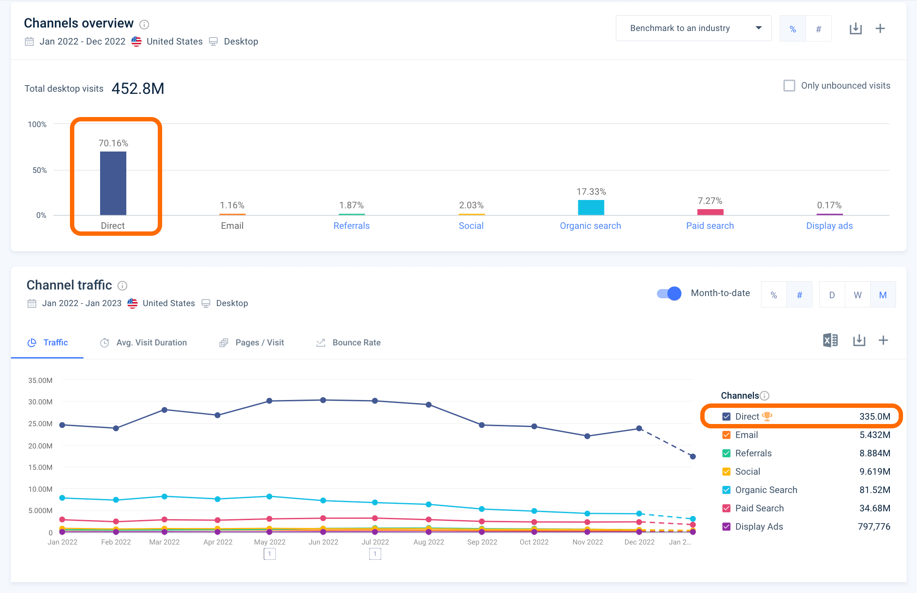Open the Channels legend info tooltip
Image resolution: width=917 pixels, height=593 pixels.
pyautogui.click(x=764, y=396)
